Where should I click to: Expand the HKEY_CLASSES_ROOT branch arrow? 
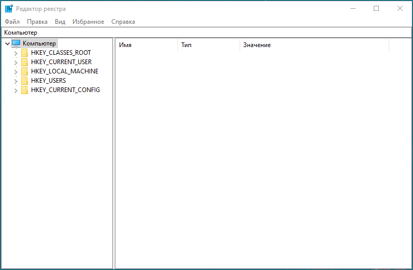click(16, 53)
